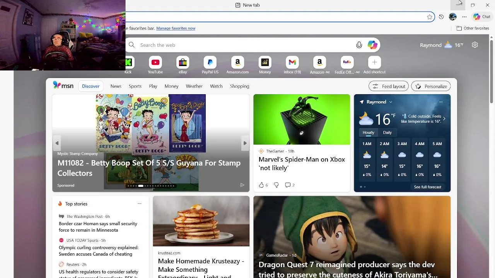Open Copilot Chat in the toolbar
The width and height of the screenshot is (495, 278).
[482, 17]
